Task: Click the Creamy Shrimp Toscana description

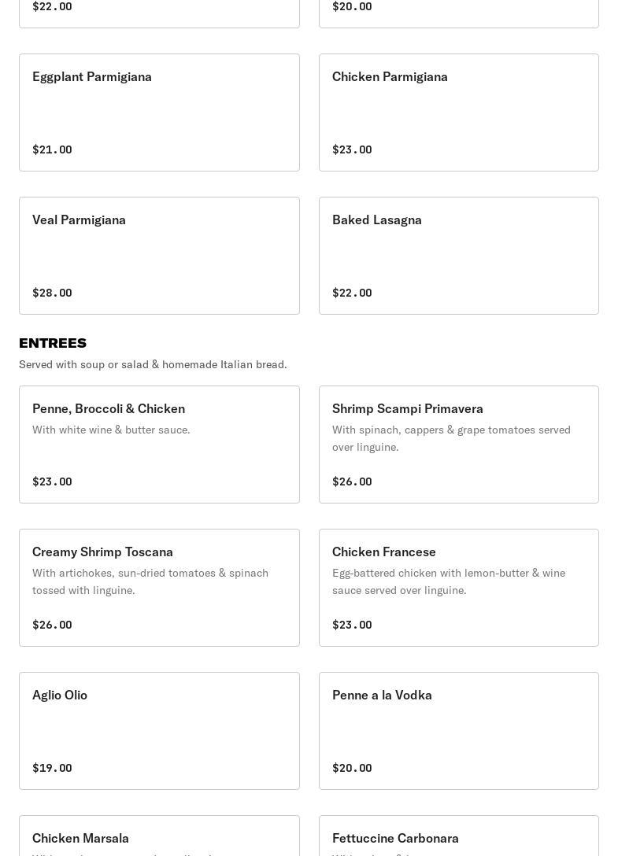Action: point(150,581)
